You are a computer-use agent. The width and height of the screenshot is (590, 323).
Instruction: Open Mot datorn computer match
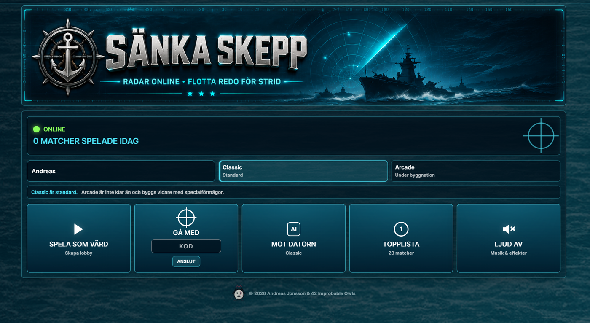294,238
